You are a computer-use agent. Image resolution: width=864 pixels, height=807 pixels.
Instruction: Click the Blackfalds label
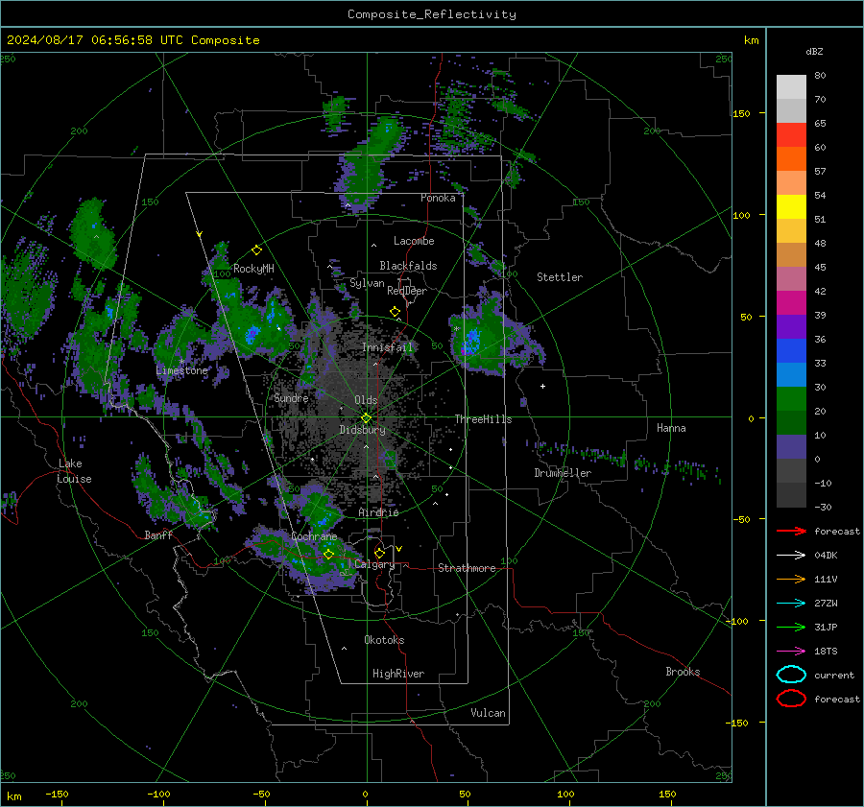pyautogui.click(x=408, y=266)
